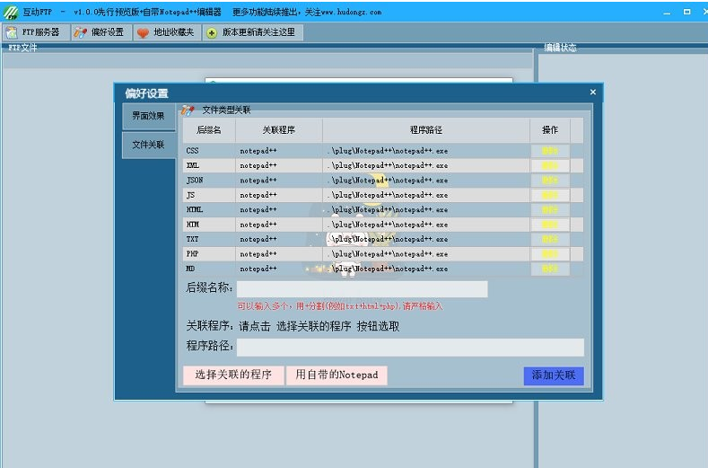The width and height of the screenshot is (708, 468).
Task: Click the yellow action button in the JSON row
Action: click(x=550, y=181)
